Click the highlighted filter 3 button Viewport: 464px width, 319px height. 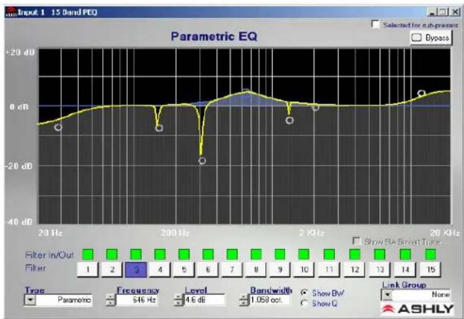(136, 270)
